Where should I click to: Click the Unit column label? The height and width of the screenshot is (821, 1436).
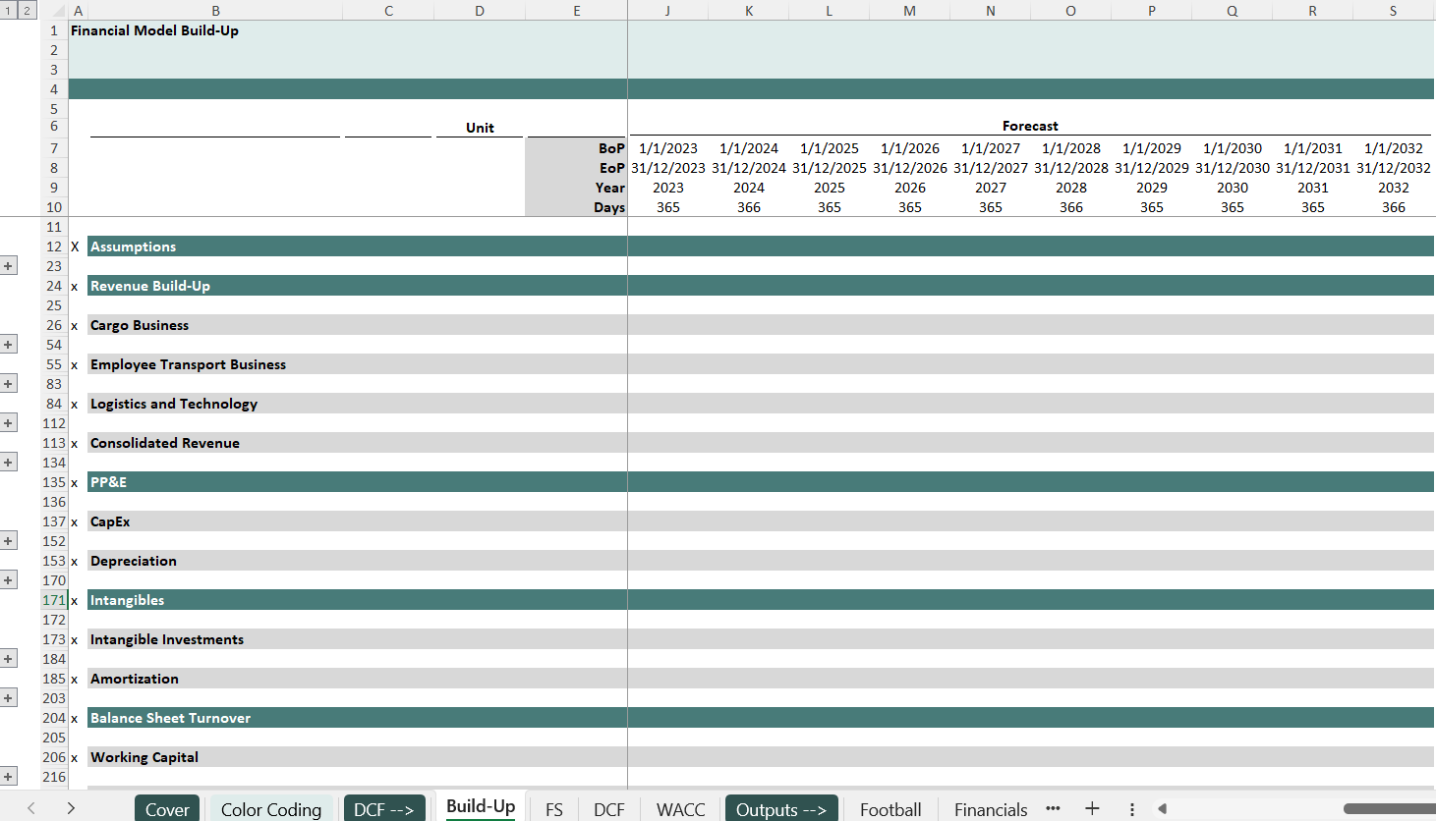click(x=480, y=128)
